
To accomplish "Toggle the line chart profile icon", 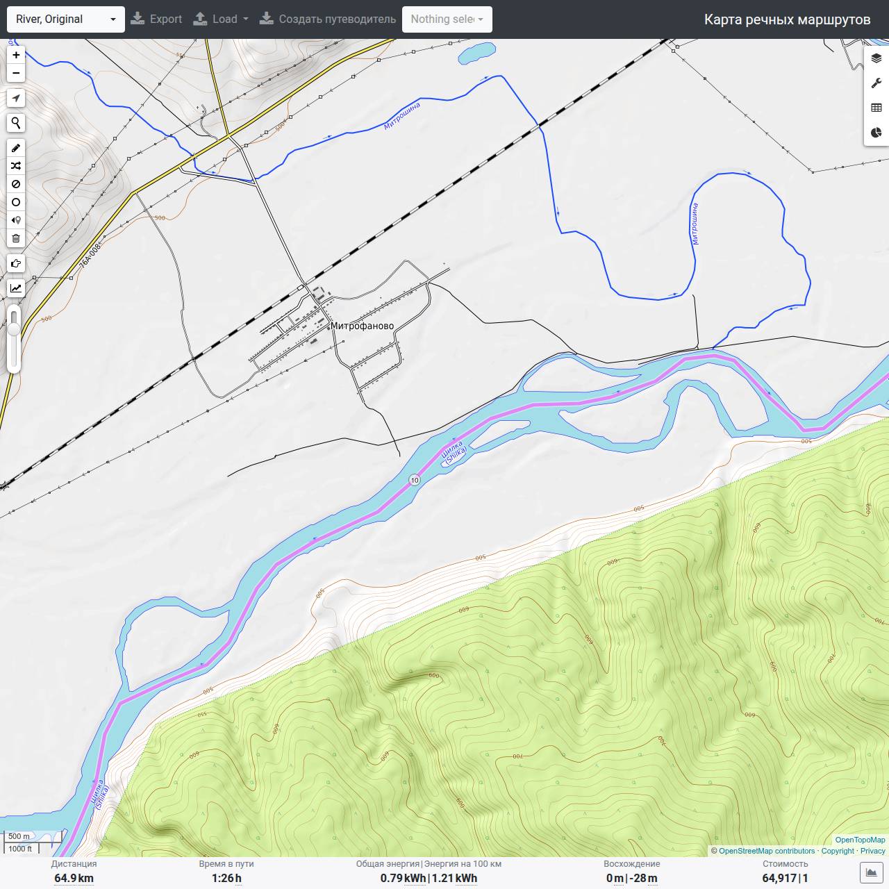I will coord(16,288).
